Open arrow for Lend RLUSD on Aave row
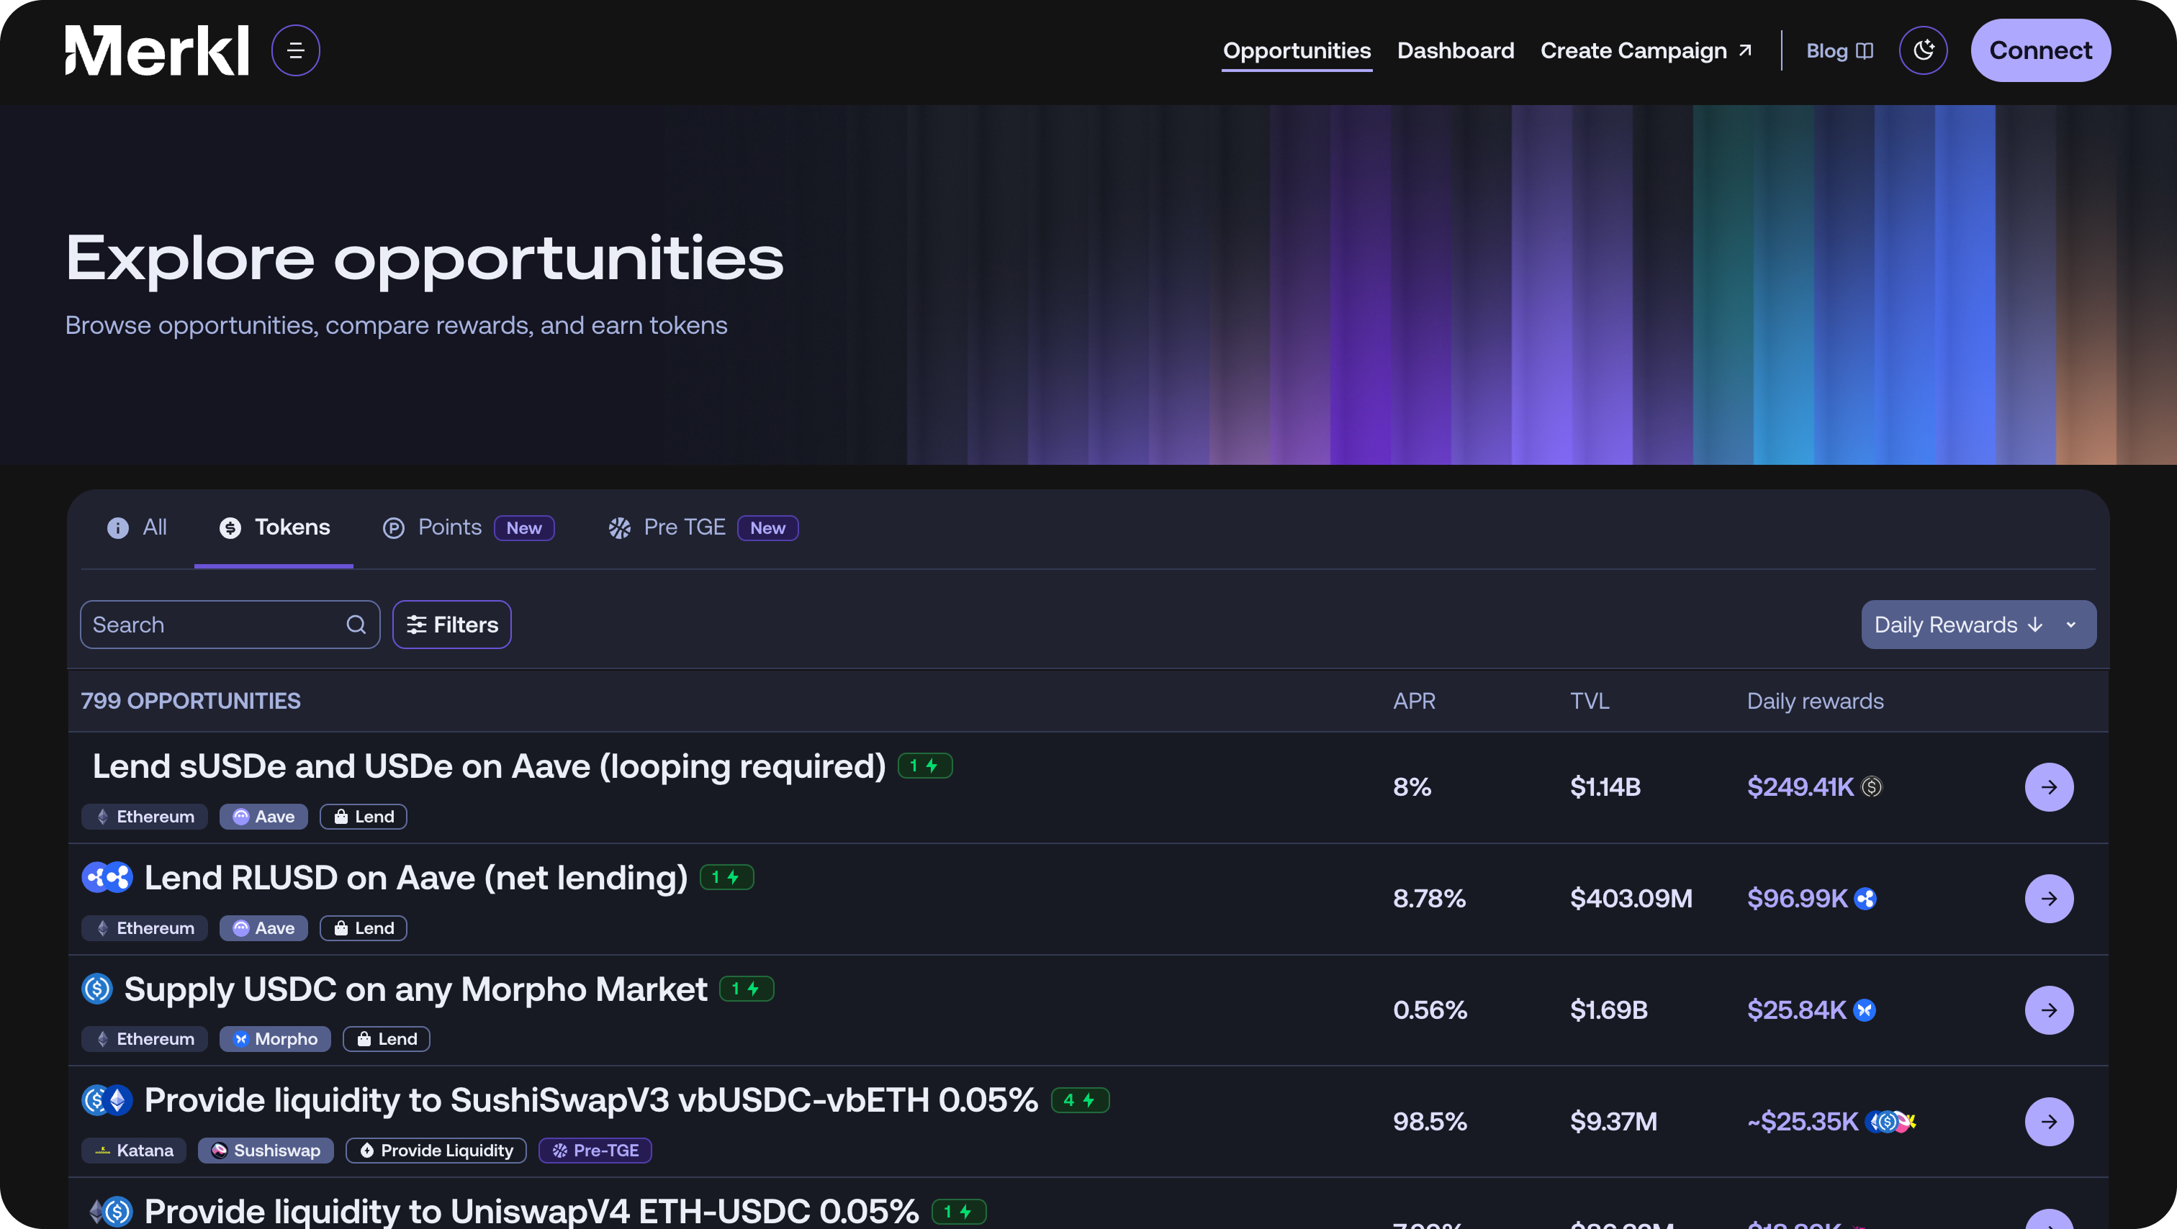 [x=2049, y=899]
